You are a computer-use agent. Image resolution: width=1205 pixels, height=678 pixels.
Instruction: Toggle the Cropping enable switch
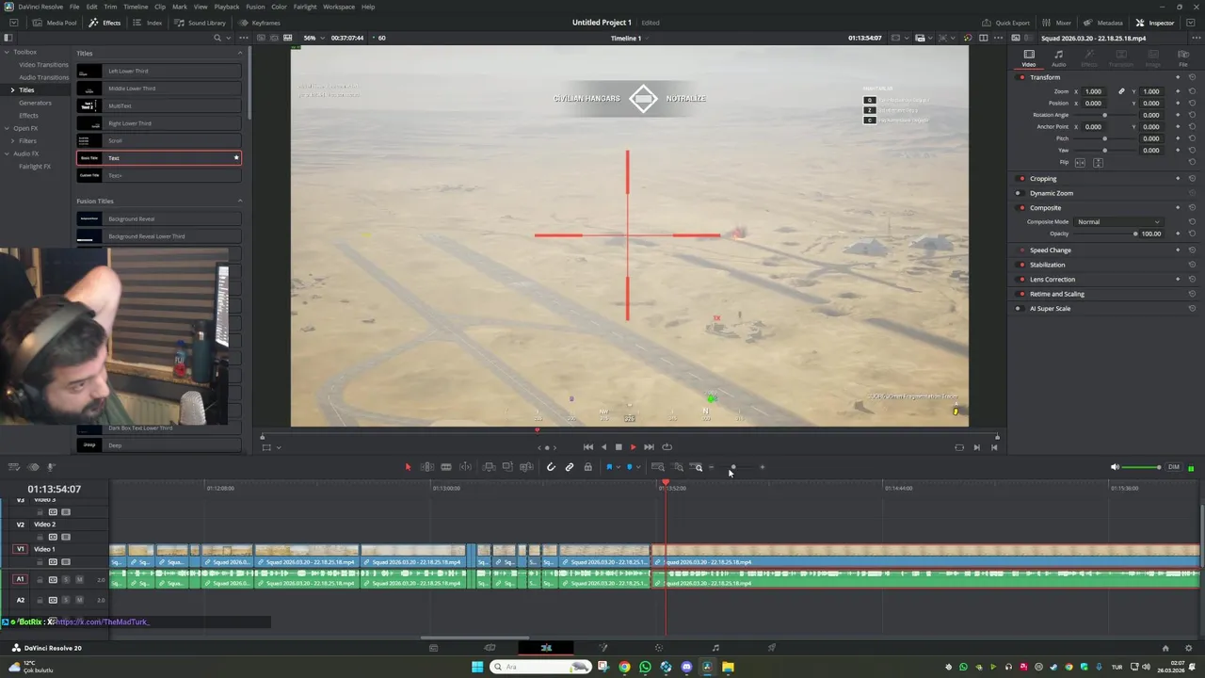point(1021,178)
